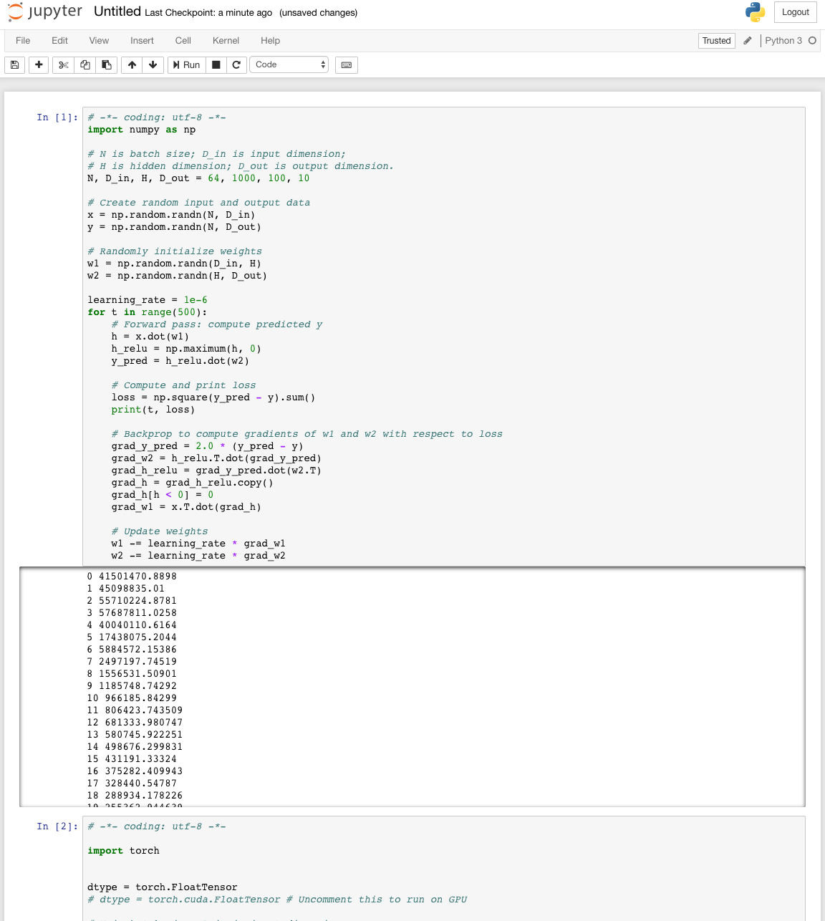The width and height of the screenshot is (825, 921).
Task: Insert a cell below with plus icon
Action: coord(39,65)
